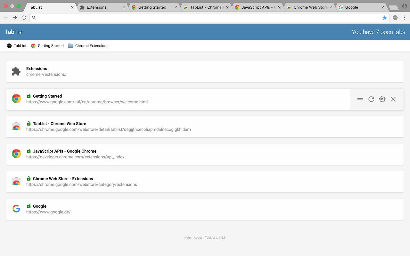The image size is (410, 256).
Task: Switch to Getting Started browser tab
Action: coord(154,7)
